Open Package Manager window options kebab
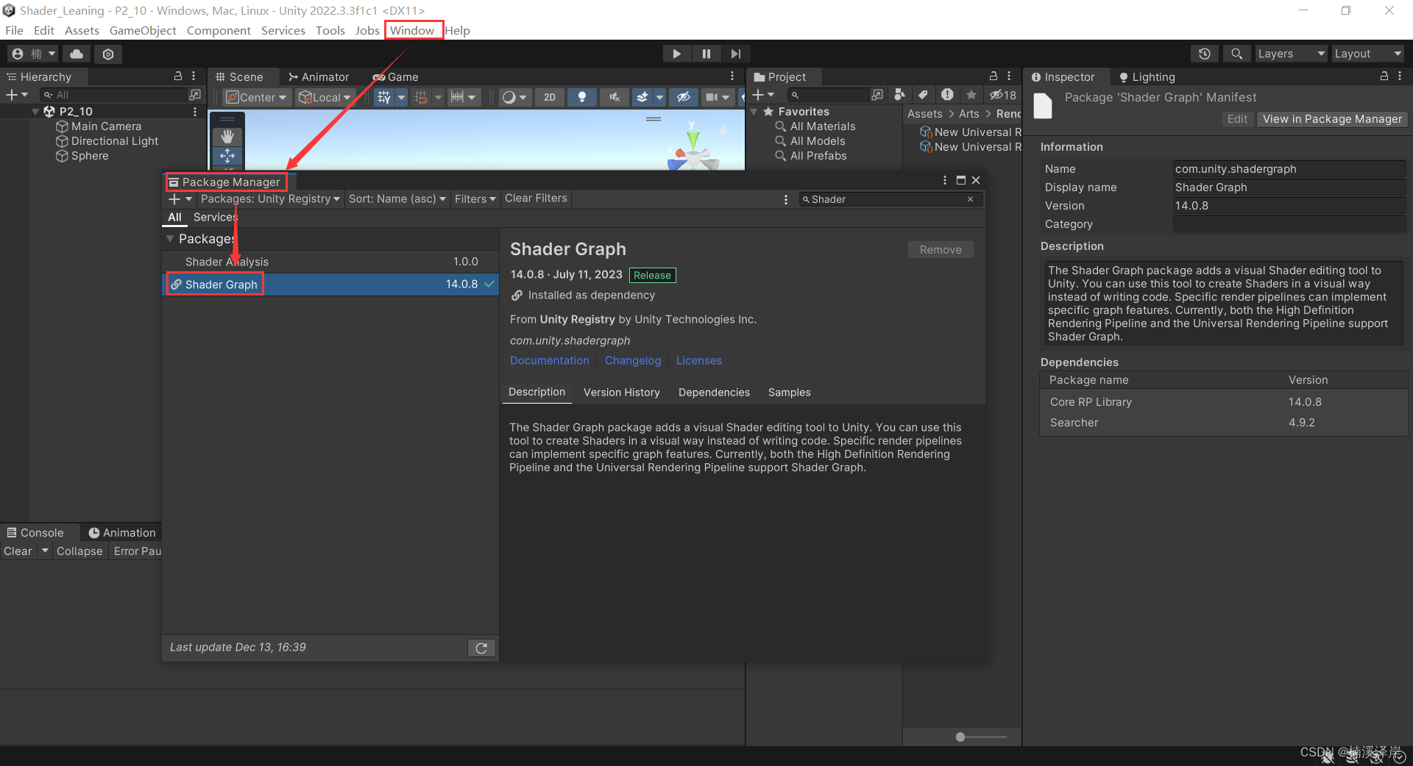Screen dimensions: 1413x766 945,180
